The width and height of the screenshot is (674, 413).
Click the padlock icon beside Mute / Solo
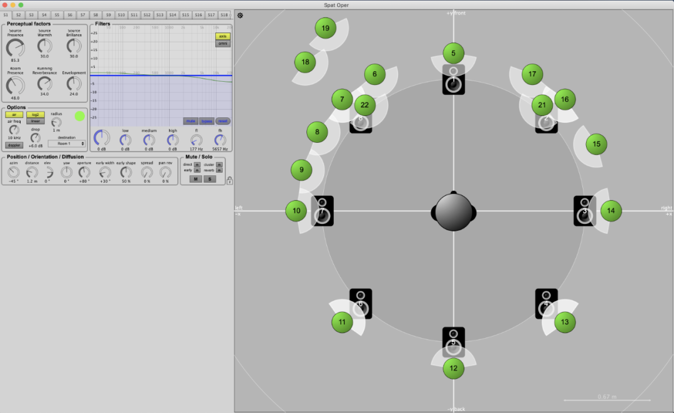click(x=230, y=180)
